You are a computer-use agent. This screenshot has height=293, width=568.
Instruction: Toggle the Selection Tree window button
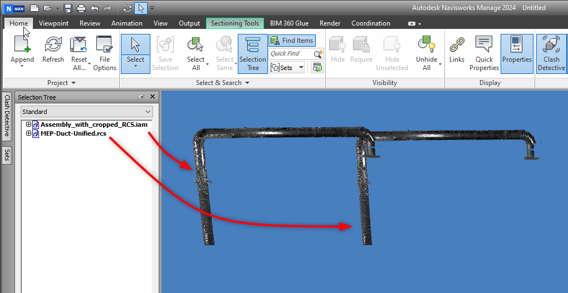tap(252, 53)
